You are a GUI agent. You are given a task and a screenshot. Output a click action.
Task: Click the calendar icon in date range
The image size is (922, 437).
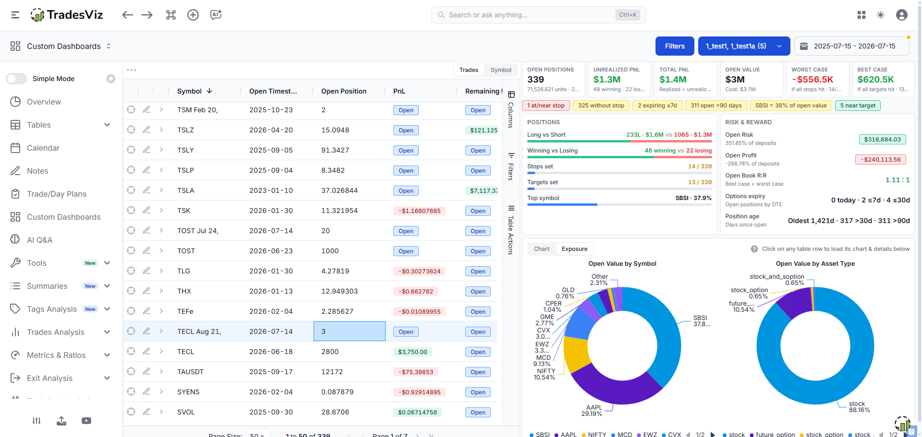click(804, 46)
